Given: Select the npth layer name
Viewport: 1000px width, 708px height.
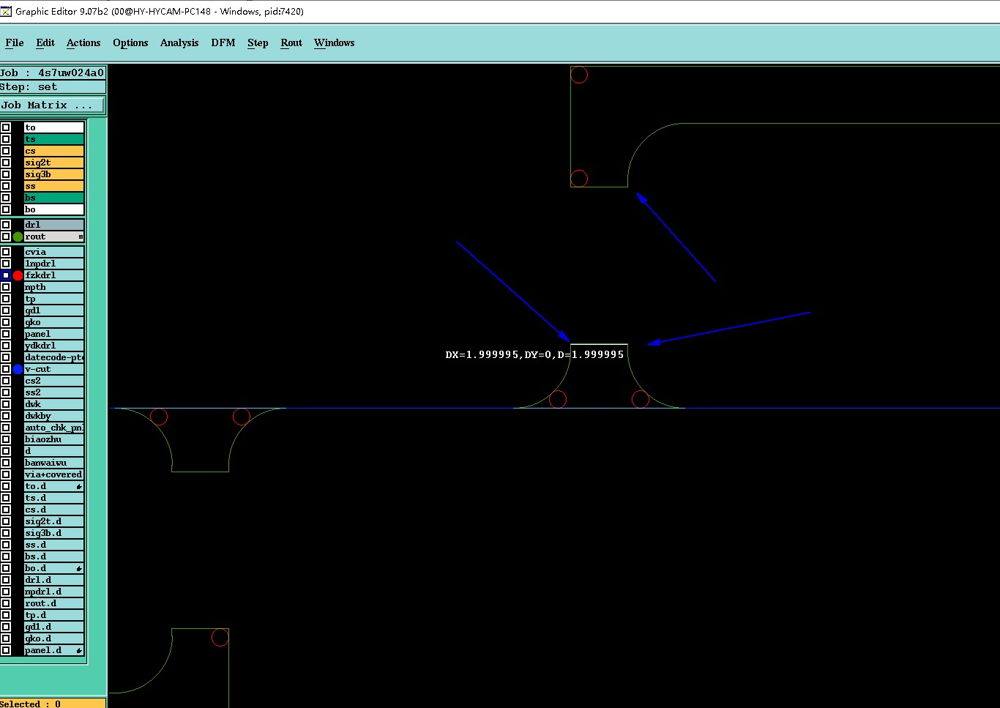Looking at the screenshot, I should 54,287.
